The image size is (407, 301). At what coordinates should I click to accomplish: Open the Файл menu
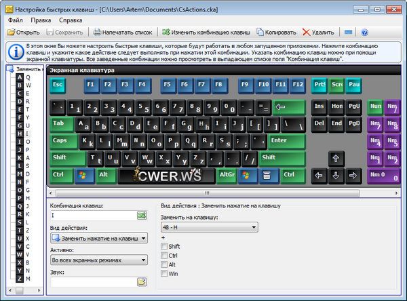tap(15, 21)
